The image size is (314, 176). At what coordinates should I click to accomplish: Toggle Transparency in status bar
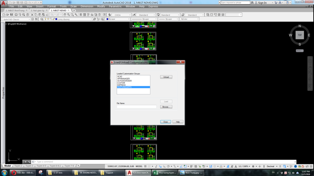pyautogui.click(x=196, y=166)
